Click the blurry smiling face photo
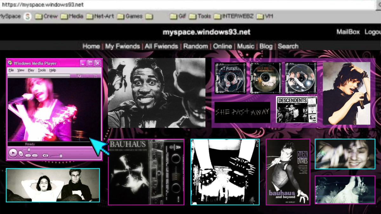 [x=345, y=154]
